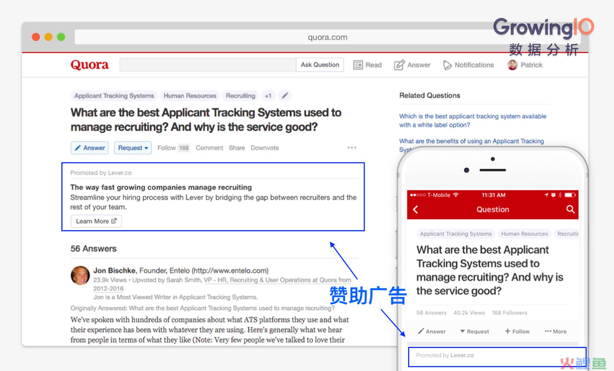614x371 pixels.
Task: Click Comment under the question
Action: pyautogui.click(x=209, y=148)
